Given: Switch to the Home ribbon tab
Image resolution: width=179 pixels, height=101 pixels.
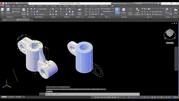Looking at the screenshot, I should pyautogui.click(x=8, y=6).
